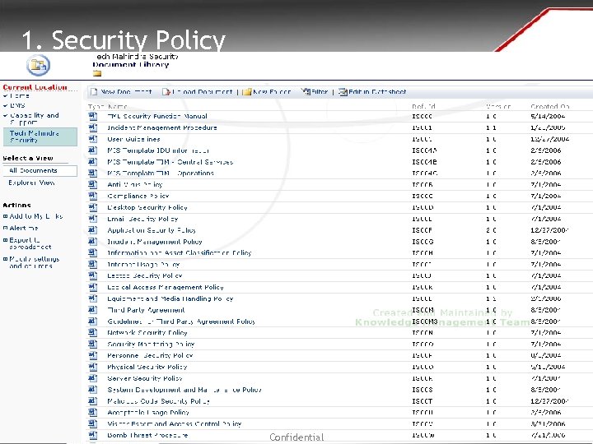Click the New Document page icon
The height and width of the screenshot is (444, 593).
(94, 92)
